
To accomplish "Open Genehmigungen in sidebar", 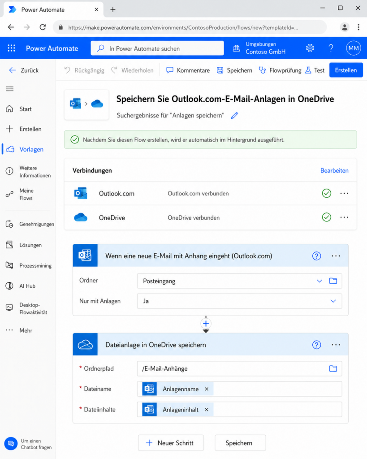I will click(30, 224).
